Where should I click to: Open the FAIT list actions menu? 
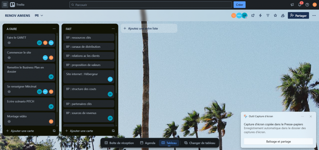113,29
